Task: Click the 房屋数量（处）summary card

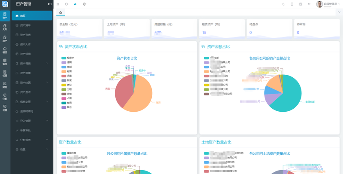Action: [x=175, y=29]
